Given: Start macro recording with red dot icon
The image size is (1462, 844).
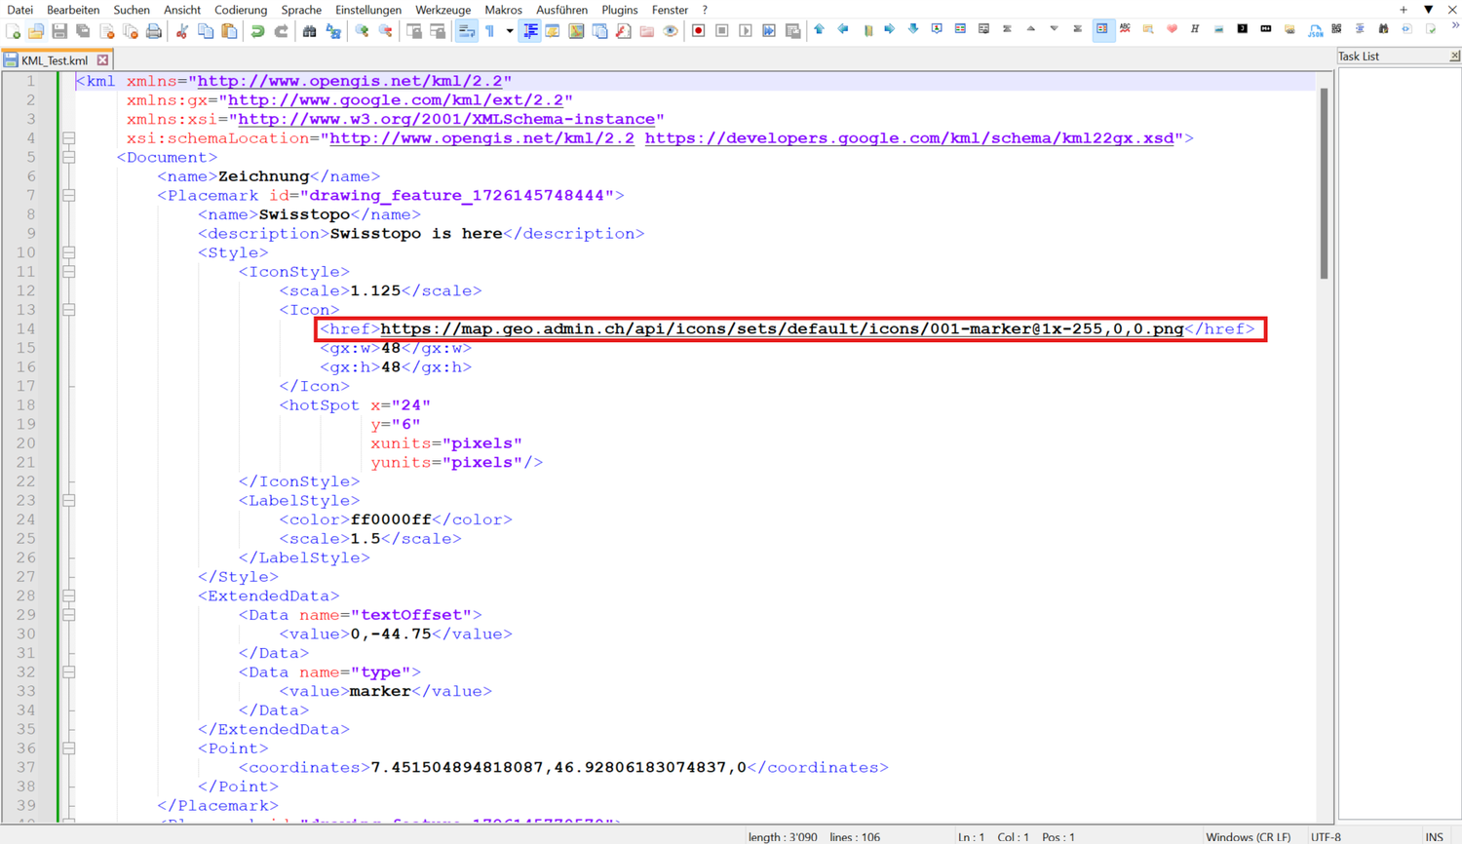Looking at the screenshot, I should [698, 31].
